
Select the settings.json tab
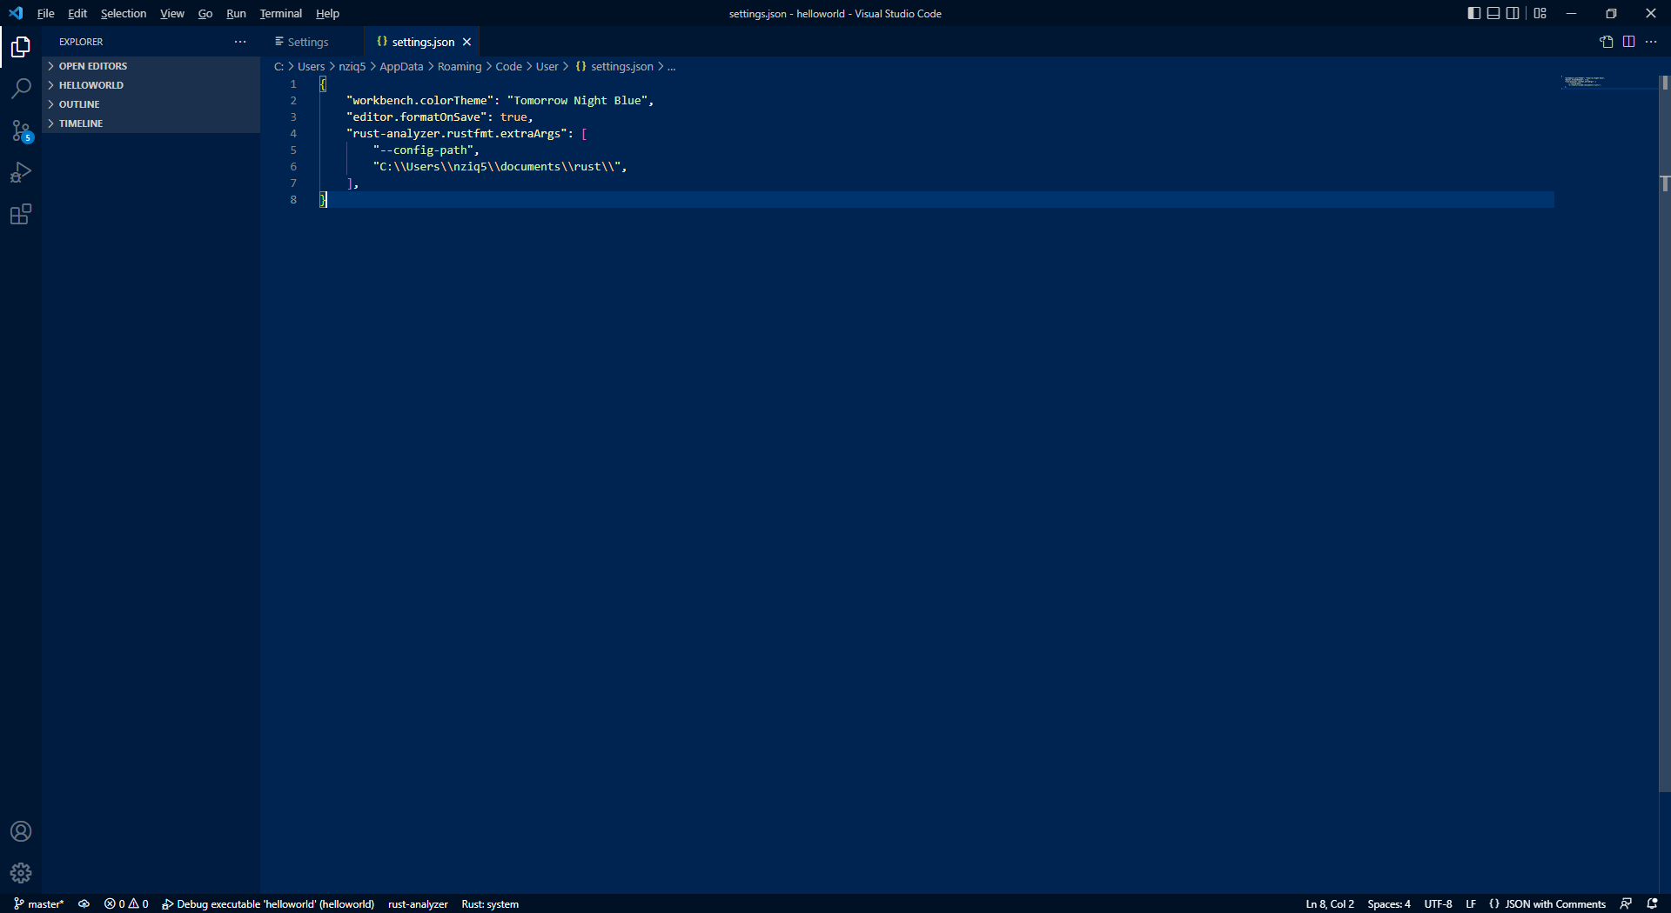[x=423, y=42]
